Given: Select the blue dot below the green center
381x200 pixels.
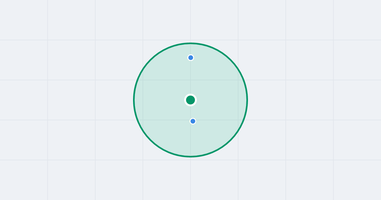Looking at the screenshot, I should [x=193, y=121].
